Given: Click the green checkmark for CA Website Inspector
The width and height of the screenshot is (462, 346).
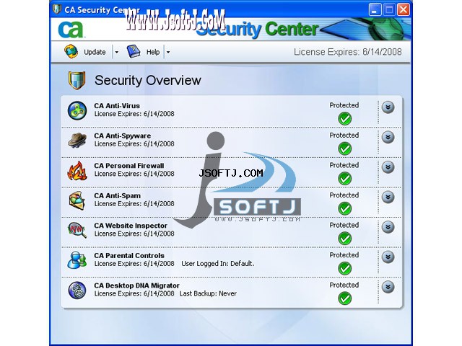Looking at the screenshot, I should (x=344, y=239).
